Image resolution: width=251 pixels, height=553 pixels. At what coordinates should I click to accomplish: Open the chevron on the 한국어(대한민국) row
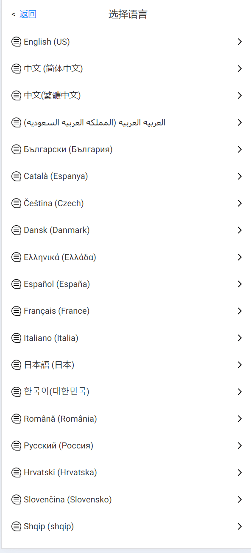pyautogui.click(x=240, y=391)
